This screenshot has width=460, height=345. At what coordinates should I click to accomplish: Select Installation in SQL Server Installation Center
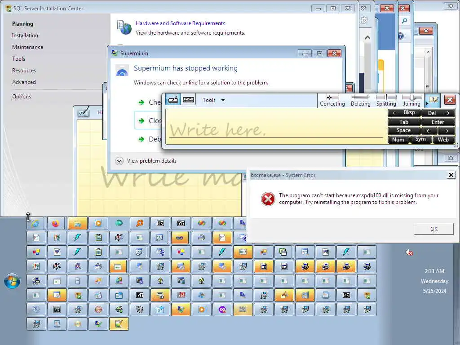(25, 35)
